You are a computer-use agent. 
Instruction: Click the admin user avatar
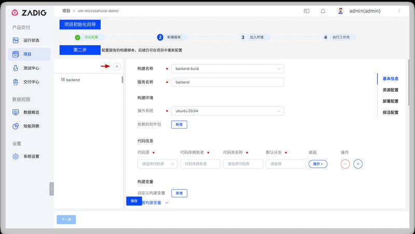(340, 11)
